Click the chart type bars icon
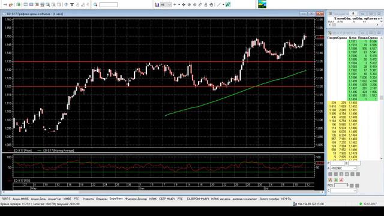Image resolution: width=384 pixels, height=216 pixels. [x=157, y=5]
